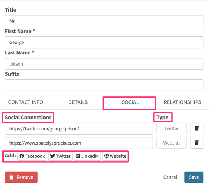Cancel editing the contact
209x188 pixels.
pyautogui.click(x=170, y=177)
